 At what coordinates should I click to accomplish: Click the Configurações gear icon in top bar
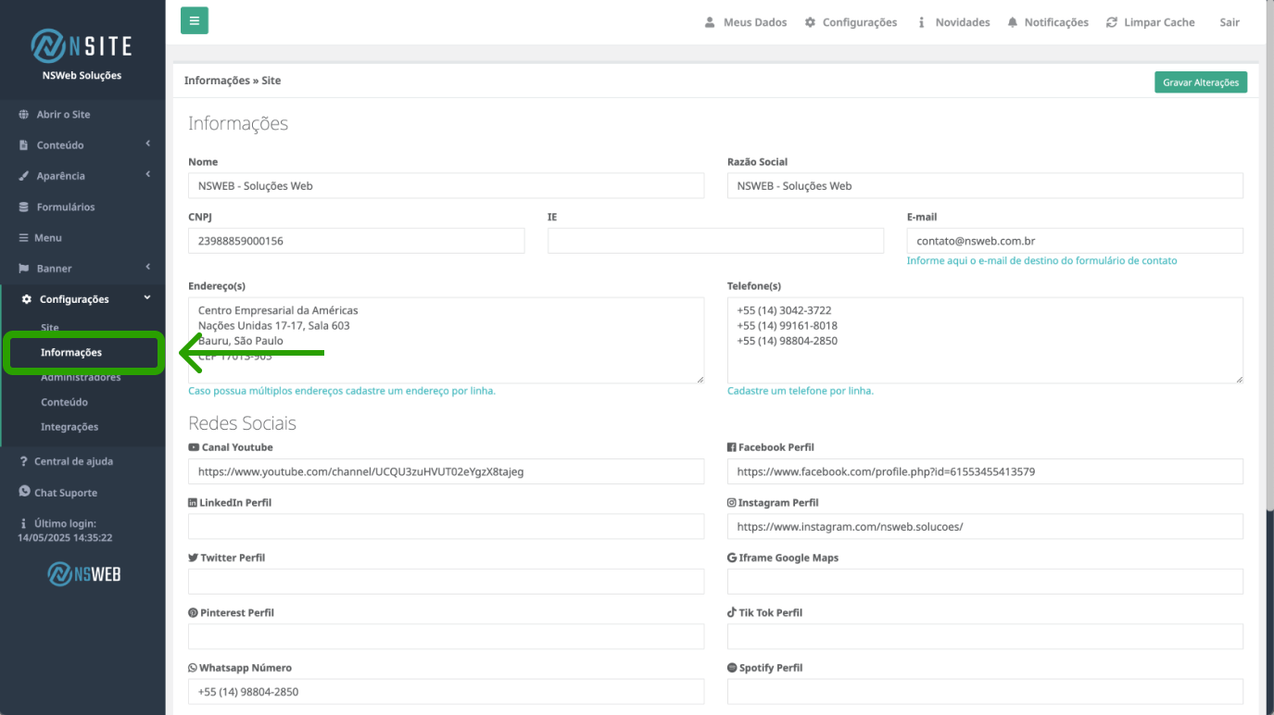click(810, 22)
